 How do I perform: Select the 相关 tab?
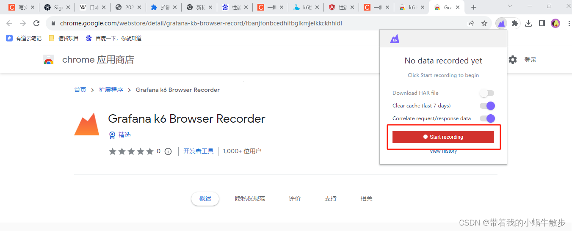366,198
